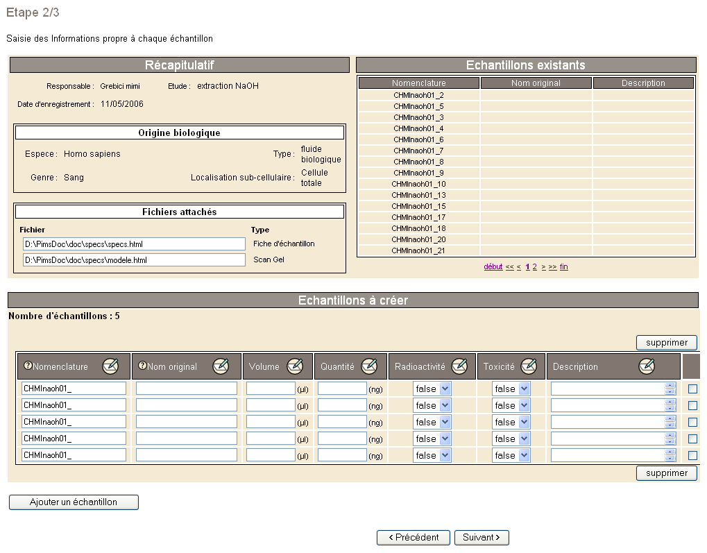Click the Description column edit icon
Viewport: 707px width, 553px height.
[647, 366]
